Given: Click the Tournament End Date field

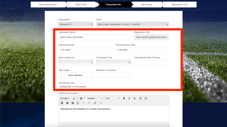Looking at the screenshot, I should click(142, 50).
